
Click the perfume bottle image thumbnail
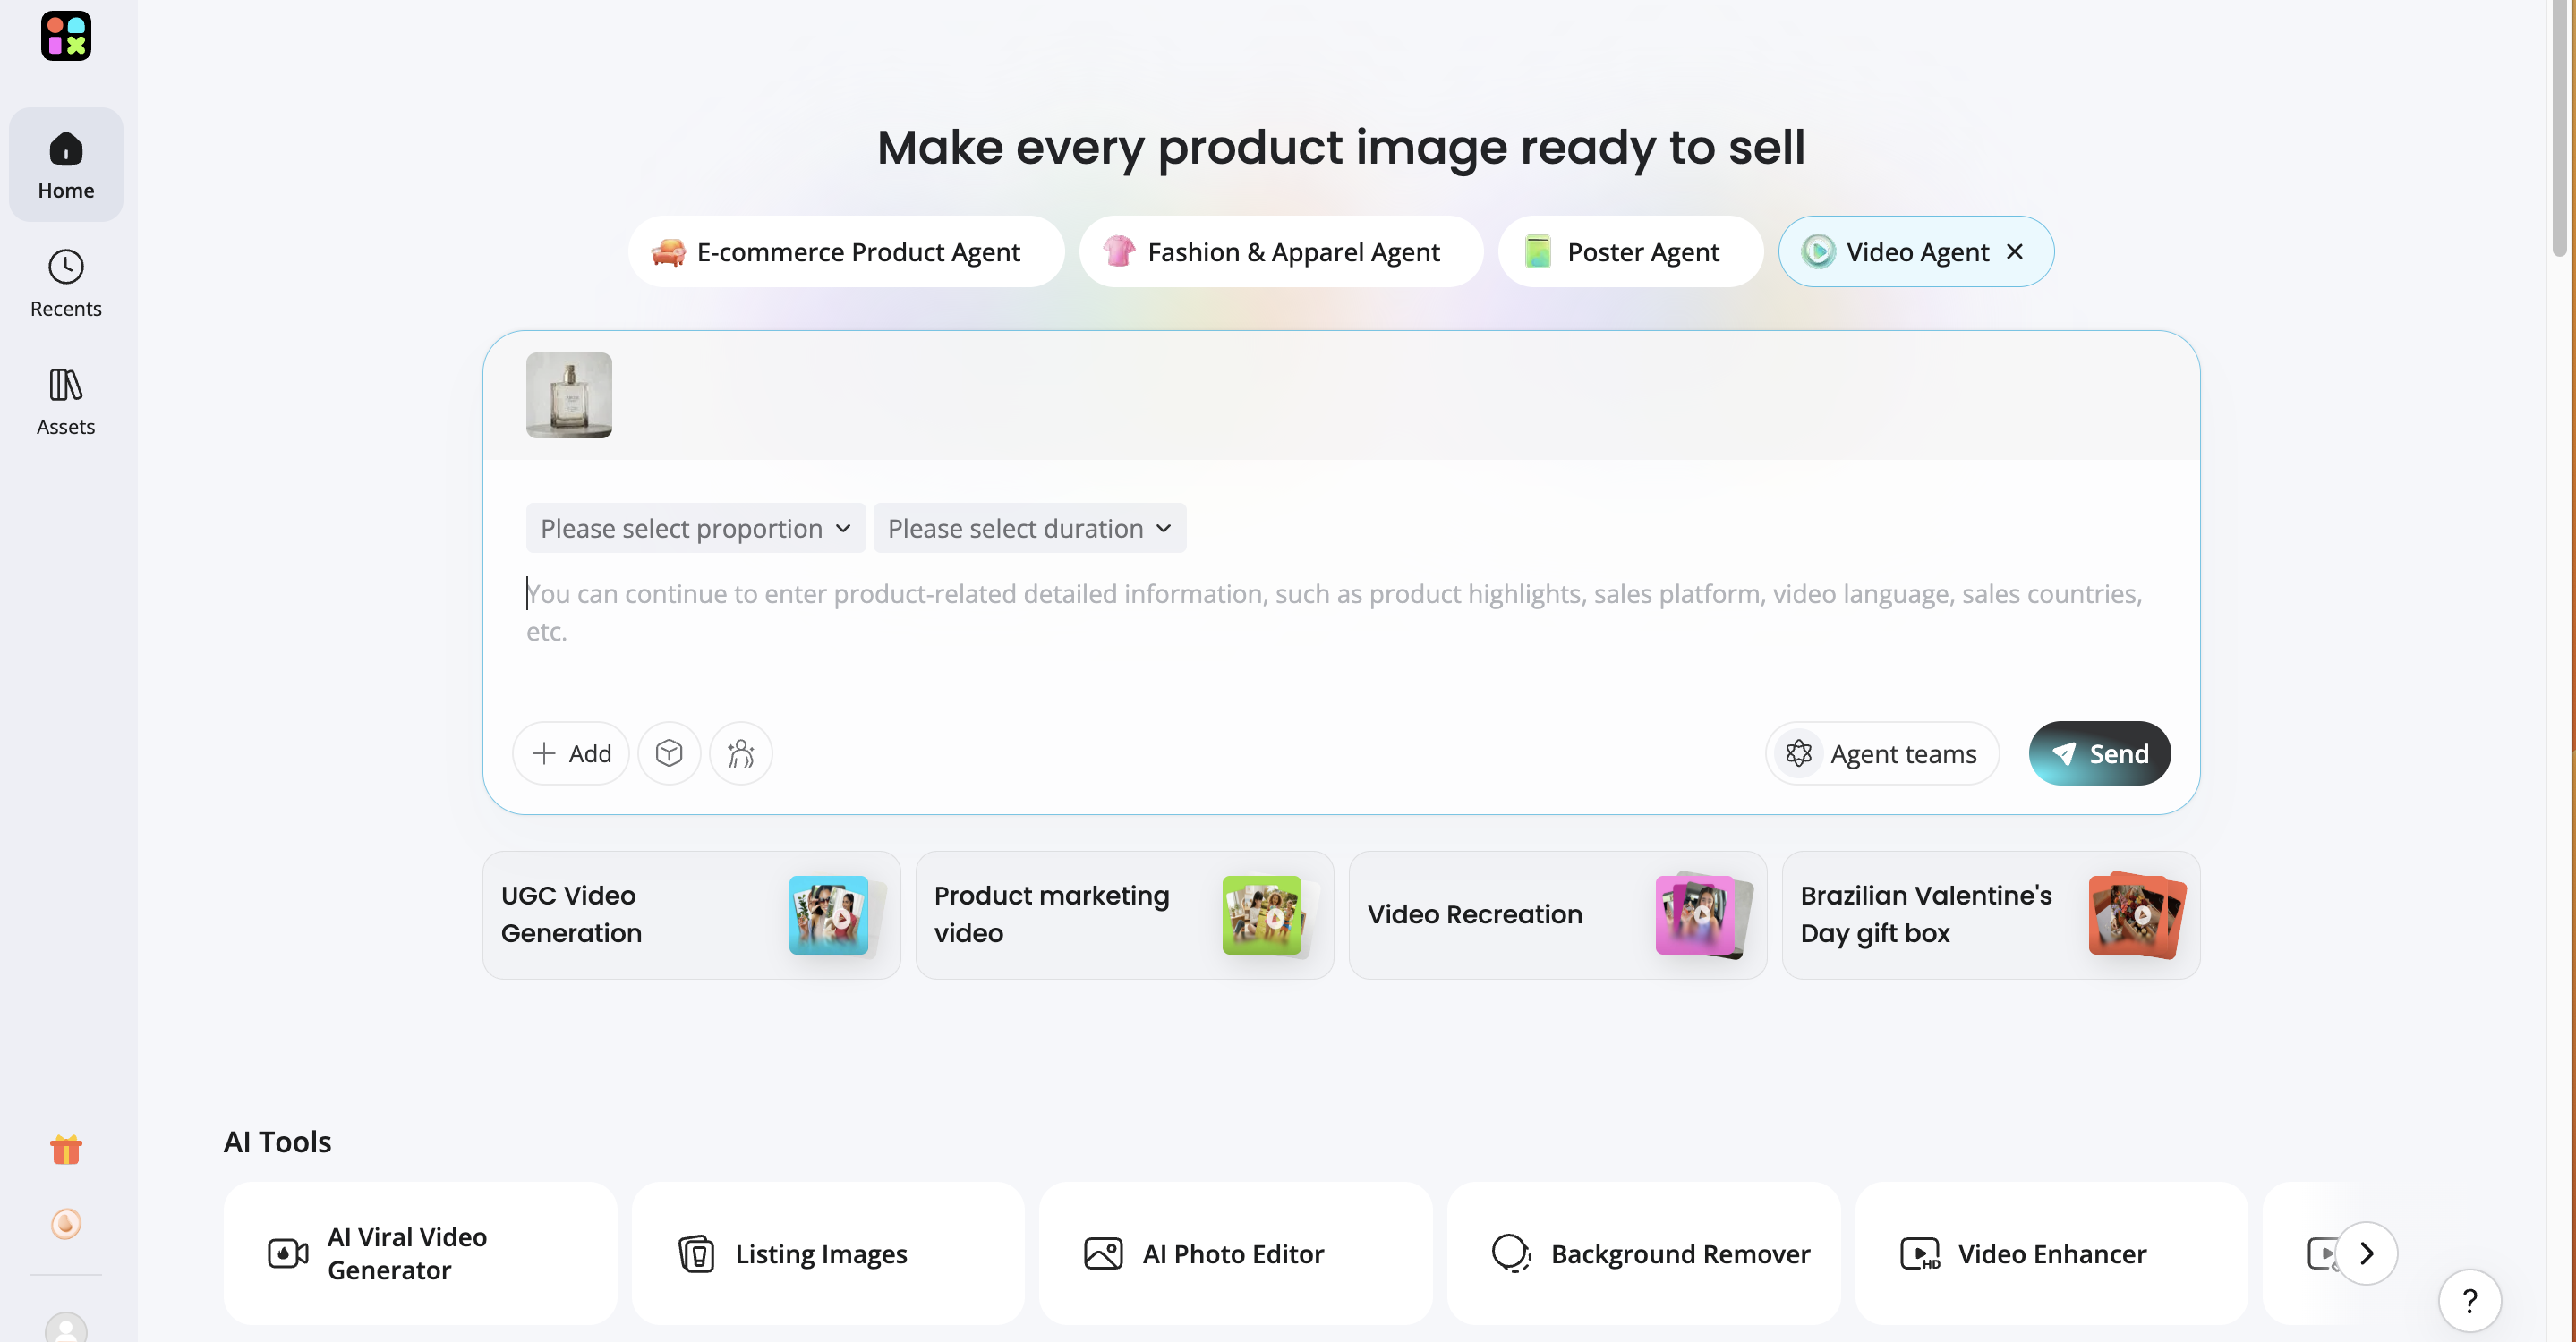[569, 395]
